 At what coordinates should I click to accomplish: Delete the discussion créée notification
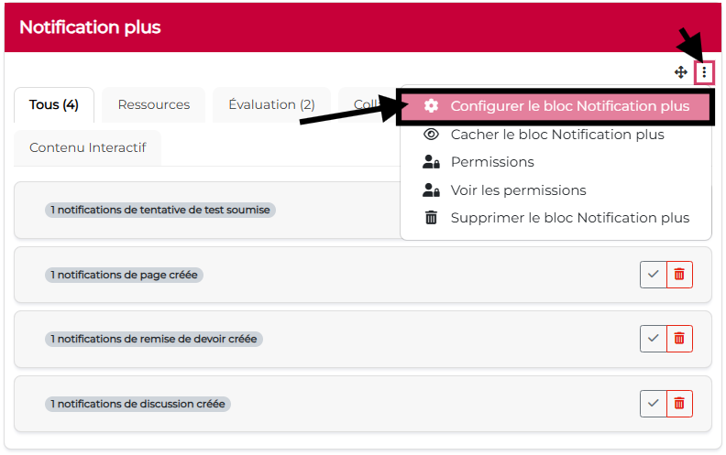[679, 403]
